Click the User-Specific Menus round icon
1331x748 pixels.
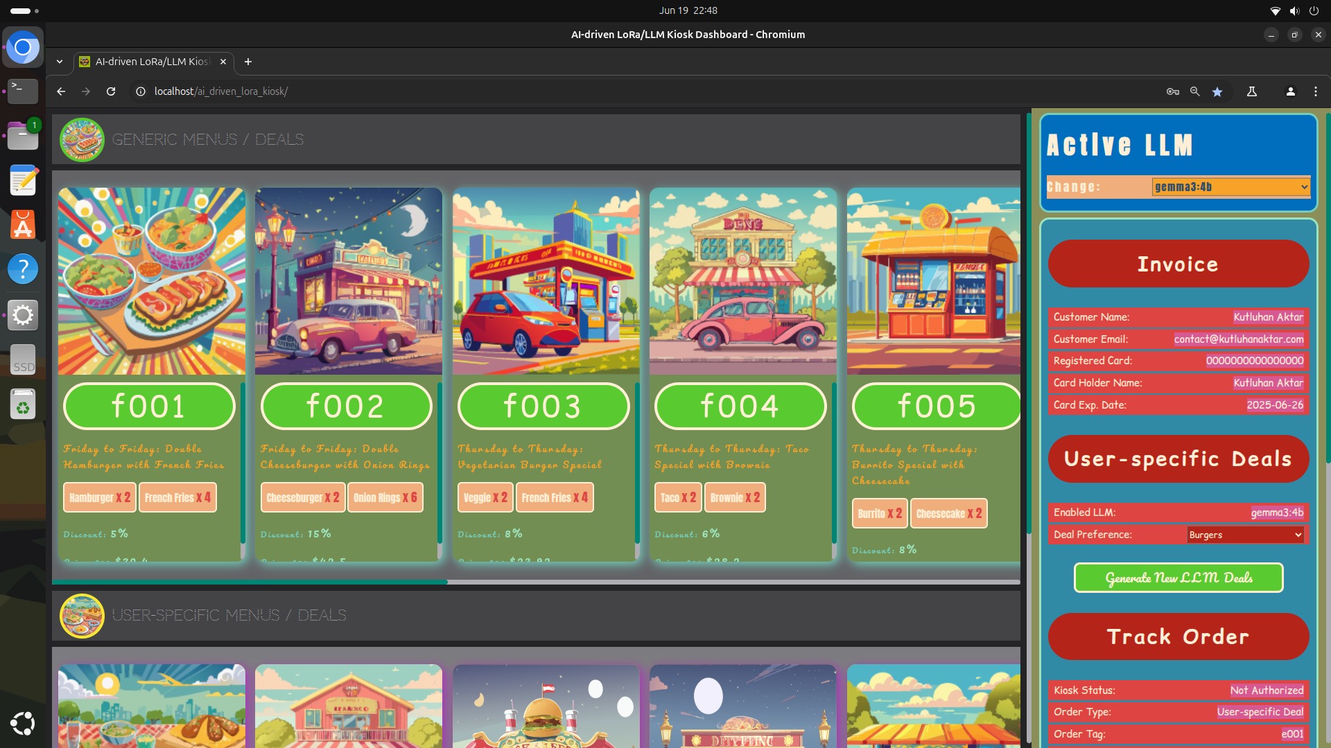(82, 616)
